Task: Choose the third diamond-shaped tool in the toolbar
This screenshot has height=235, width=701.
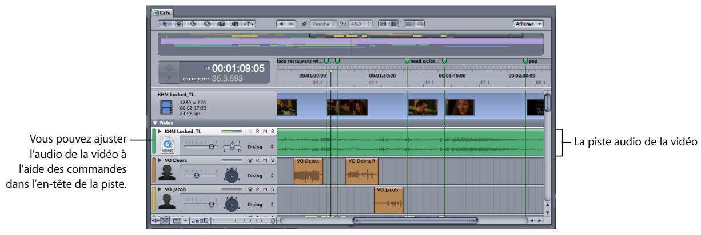Action: coord(192,25)
